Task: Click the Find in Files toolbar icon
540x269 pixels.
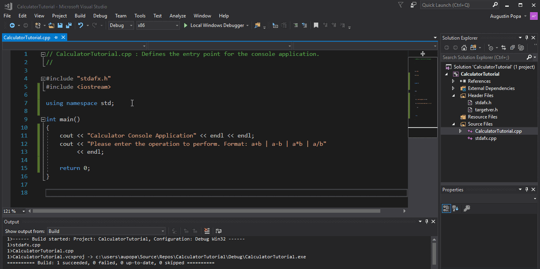Action: click(257, 25)
